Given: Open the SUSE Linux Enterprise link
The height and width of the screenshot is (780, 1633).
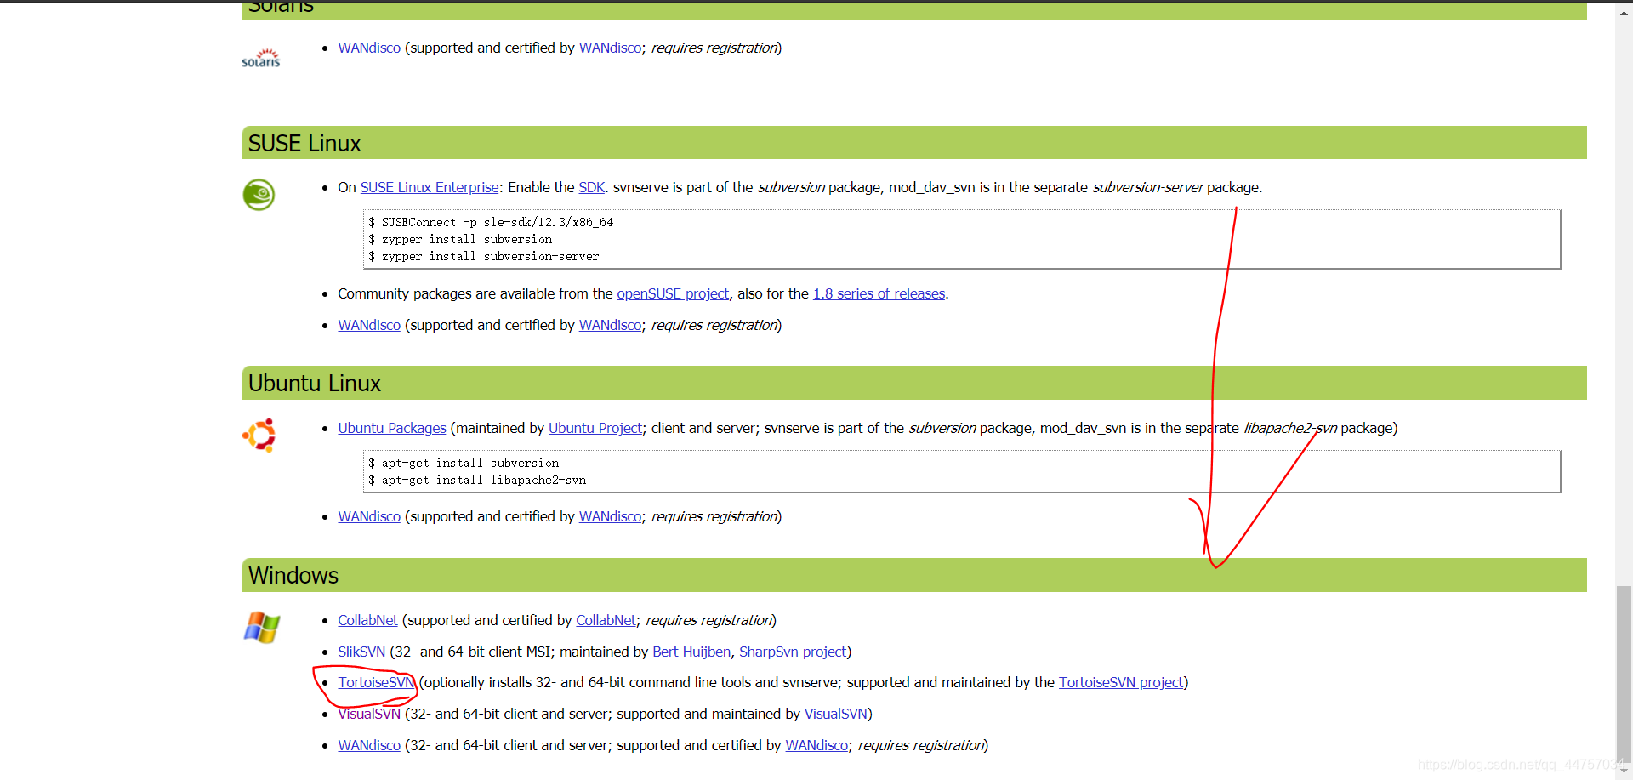Looking at the screenshot, I should pyautogui.click(x=430, y=187).
